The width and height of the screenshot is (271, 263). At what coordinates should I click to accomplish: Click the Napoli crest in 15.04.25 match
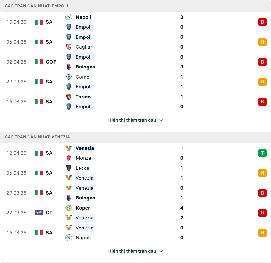pos(69,17)
